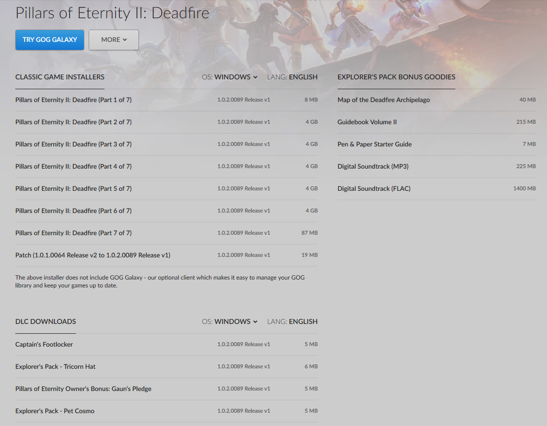Click the 87 MB size of Part 7

click(x=309, y=233)
